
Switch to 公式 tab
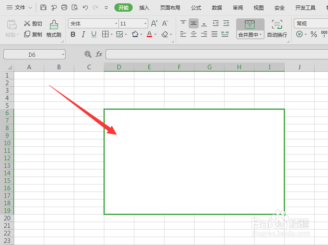pyautogui.click(x=196, y=8)
